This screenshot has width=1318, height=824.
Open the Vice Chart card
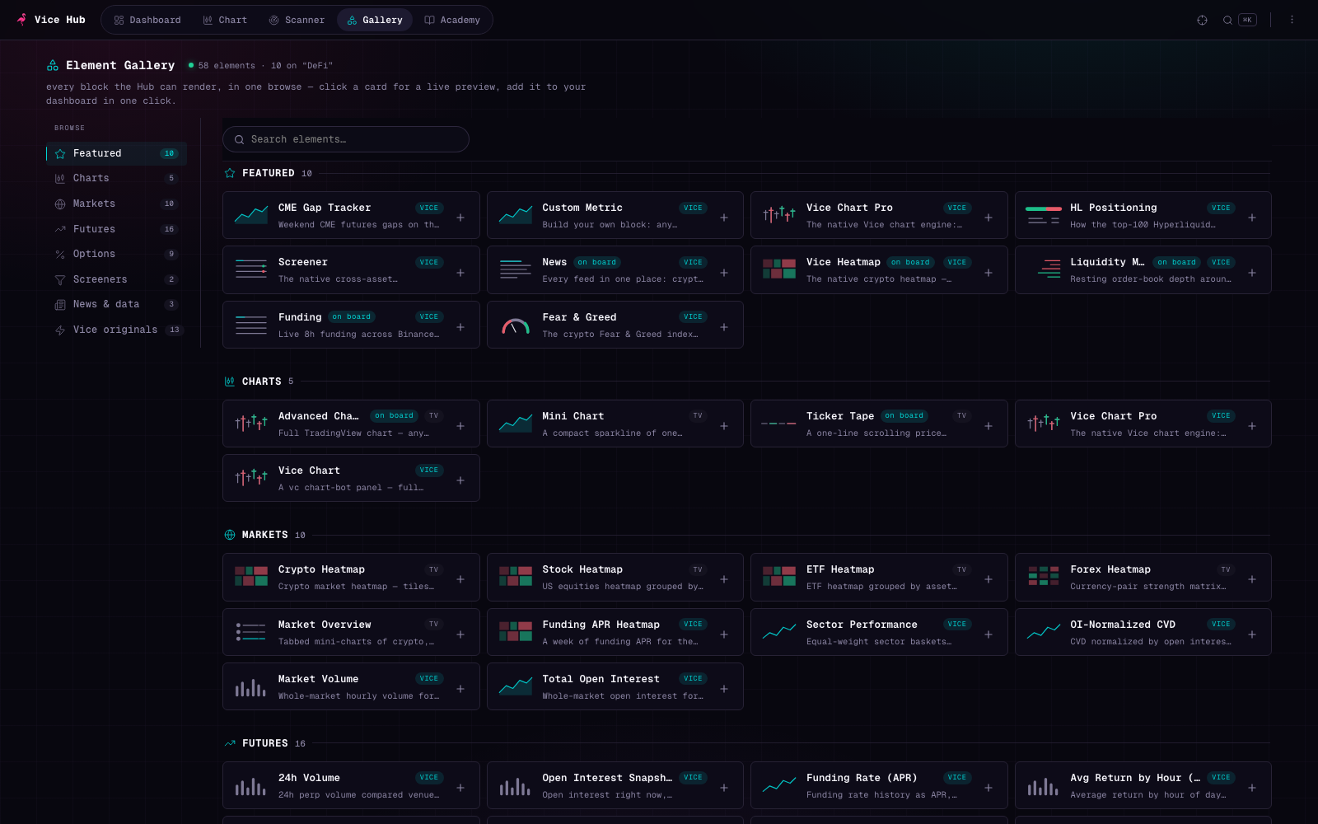click(x=351, y=478)
